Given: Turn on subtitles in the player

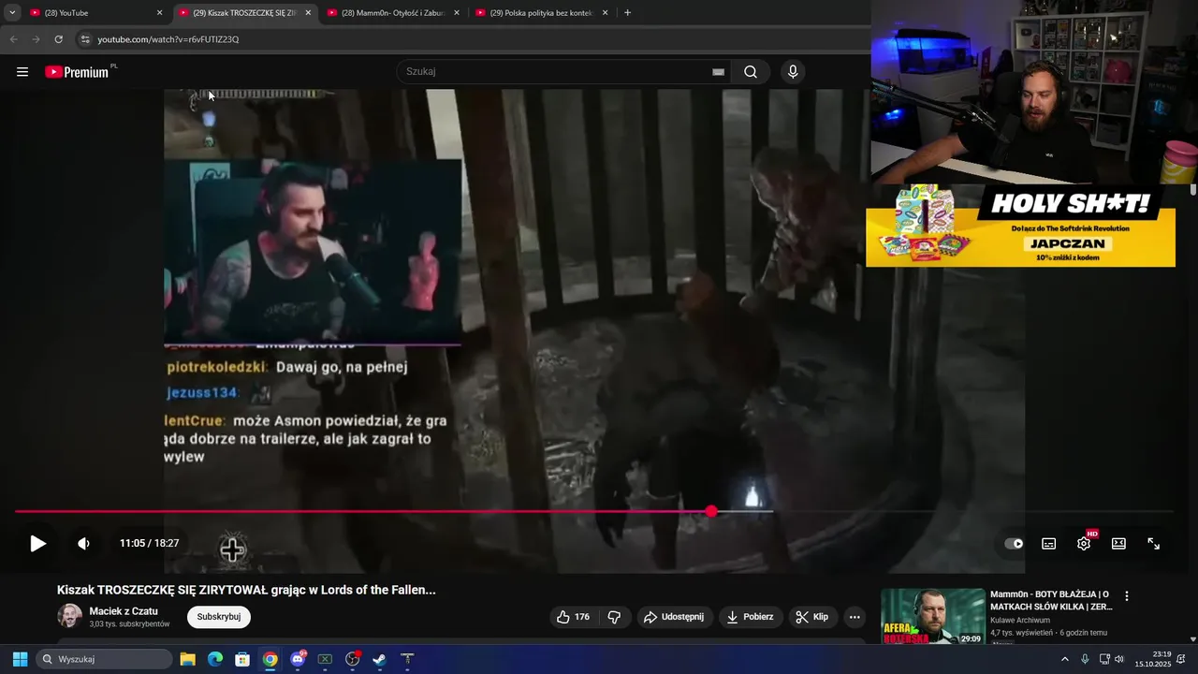Looking at the screenshot, I should coord(1049,543).
